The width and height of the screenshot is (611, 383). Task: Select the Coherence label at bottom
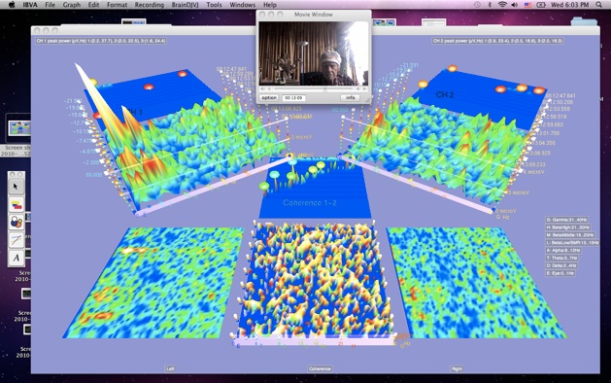coord(320,368)
